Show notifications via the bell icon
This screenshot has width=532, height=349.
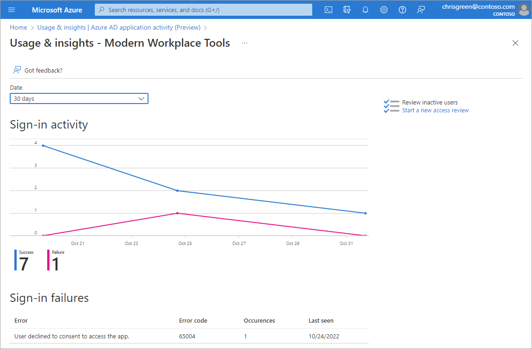pos(365,10)
